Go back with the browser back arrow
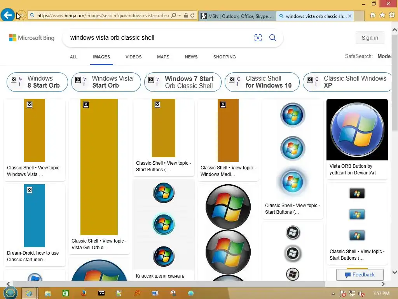This screenshot has width=398, height=299. pos(8,15)
